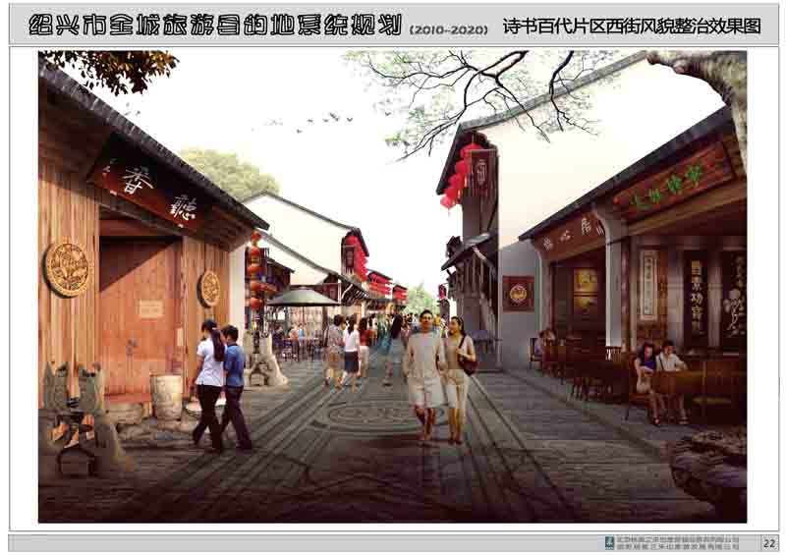The height and width of the screenshot is (555, 786).
Task: Click the patio umbrella in the street
Action: point(302,298)
